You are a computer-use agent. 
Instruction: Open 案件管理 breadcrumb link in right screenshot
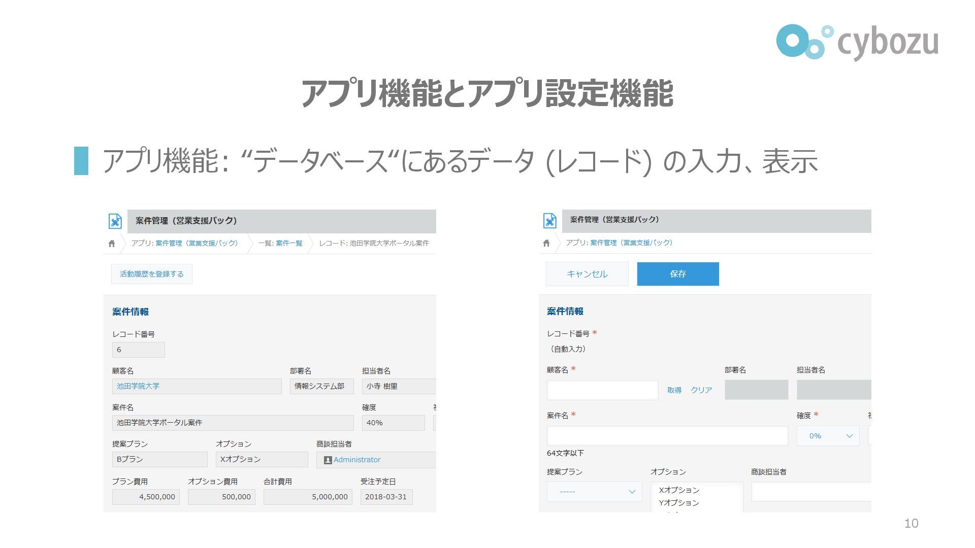coord(631,243)
